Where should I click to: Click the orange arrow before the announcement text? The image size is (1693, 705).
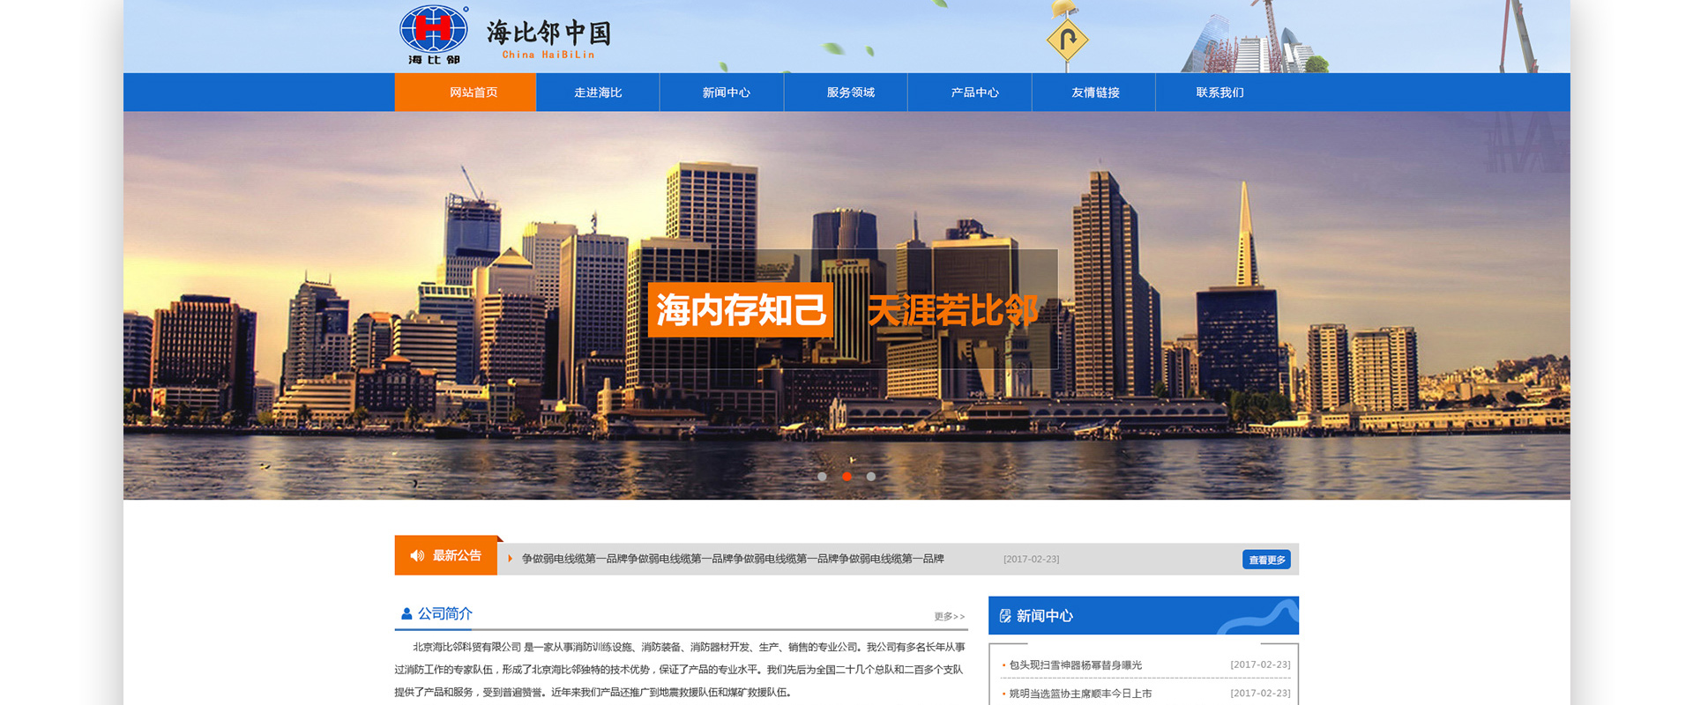pyautogui.click(x=510, y=559)
